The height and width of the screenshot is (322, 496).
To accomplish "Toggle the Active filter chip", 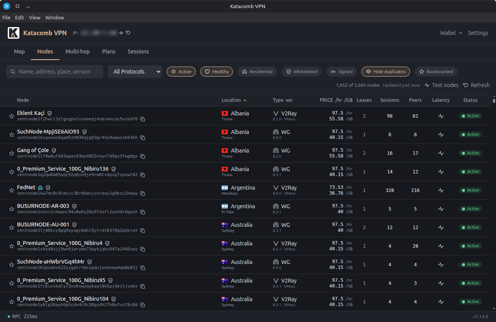I will tap(181, 72).
